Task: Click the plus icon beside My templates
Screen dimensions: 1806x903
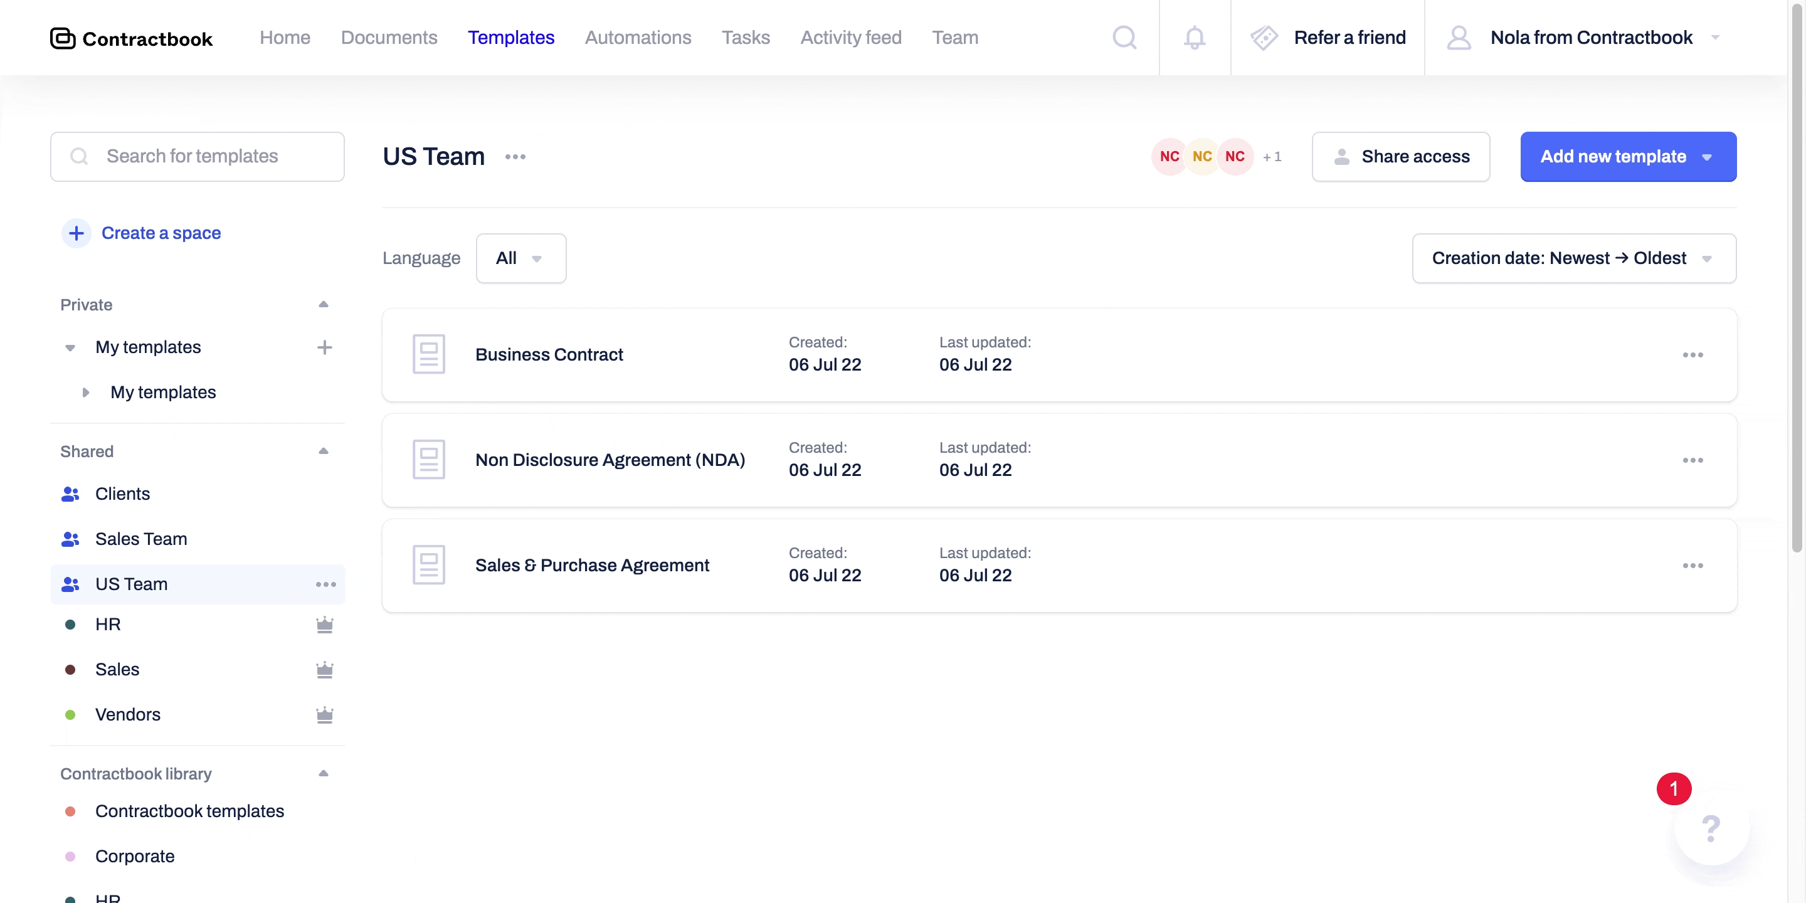Action: [325, 347]
